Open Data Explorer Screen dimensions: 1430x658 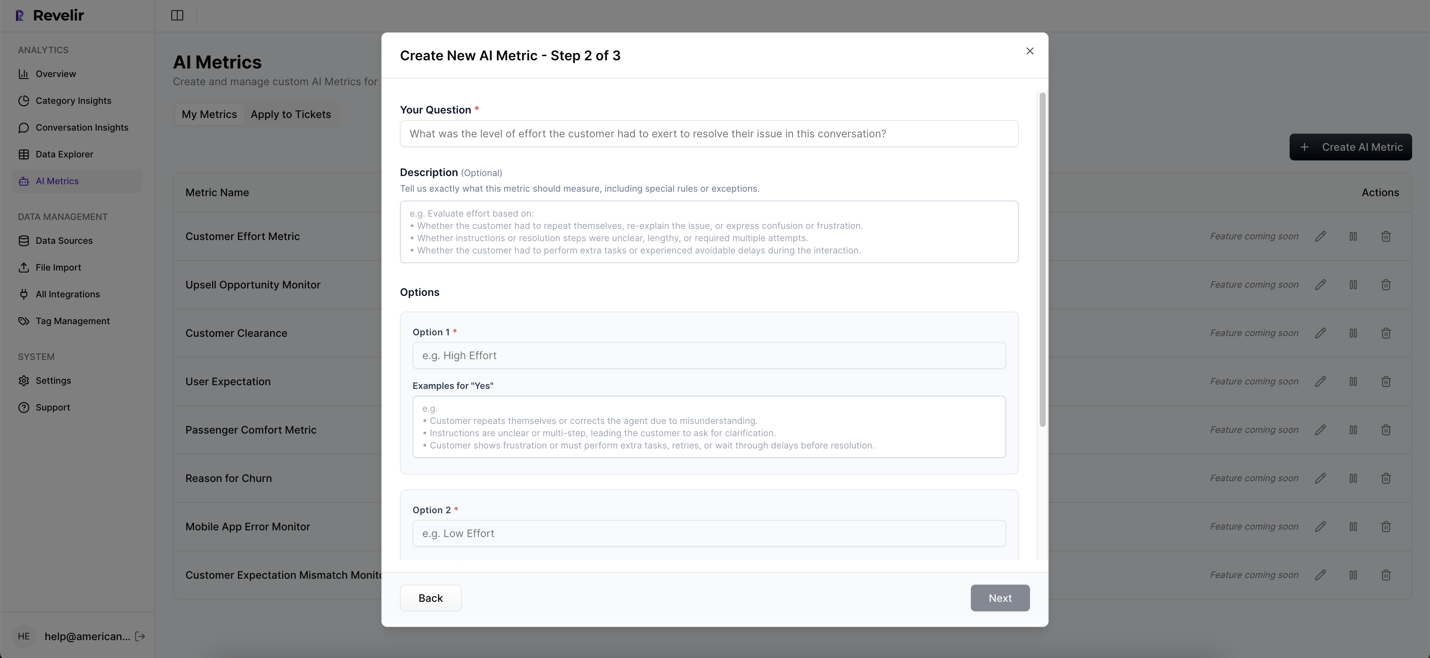[x=64, y=154]
